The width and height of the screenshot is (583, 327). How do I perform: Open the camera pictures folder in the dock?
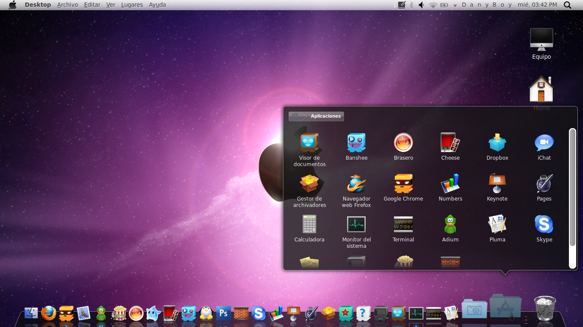(x=475, y=309)
